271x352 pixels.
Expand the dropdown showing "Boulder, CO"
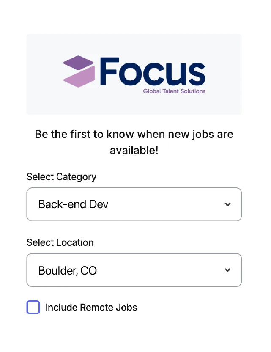tap(134, 270)
